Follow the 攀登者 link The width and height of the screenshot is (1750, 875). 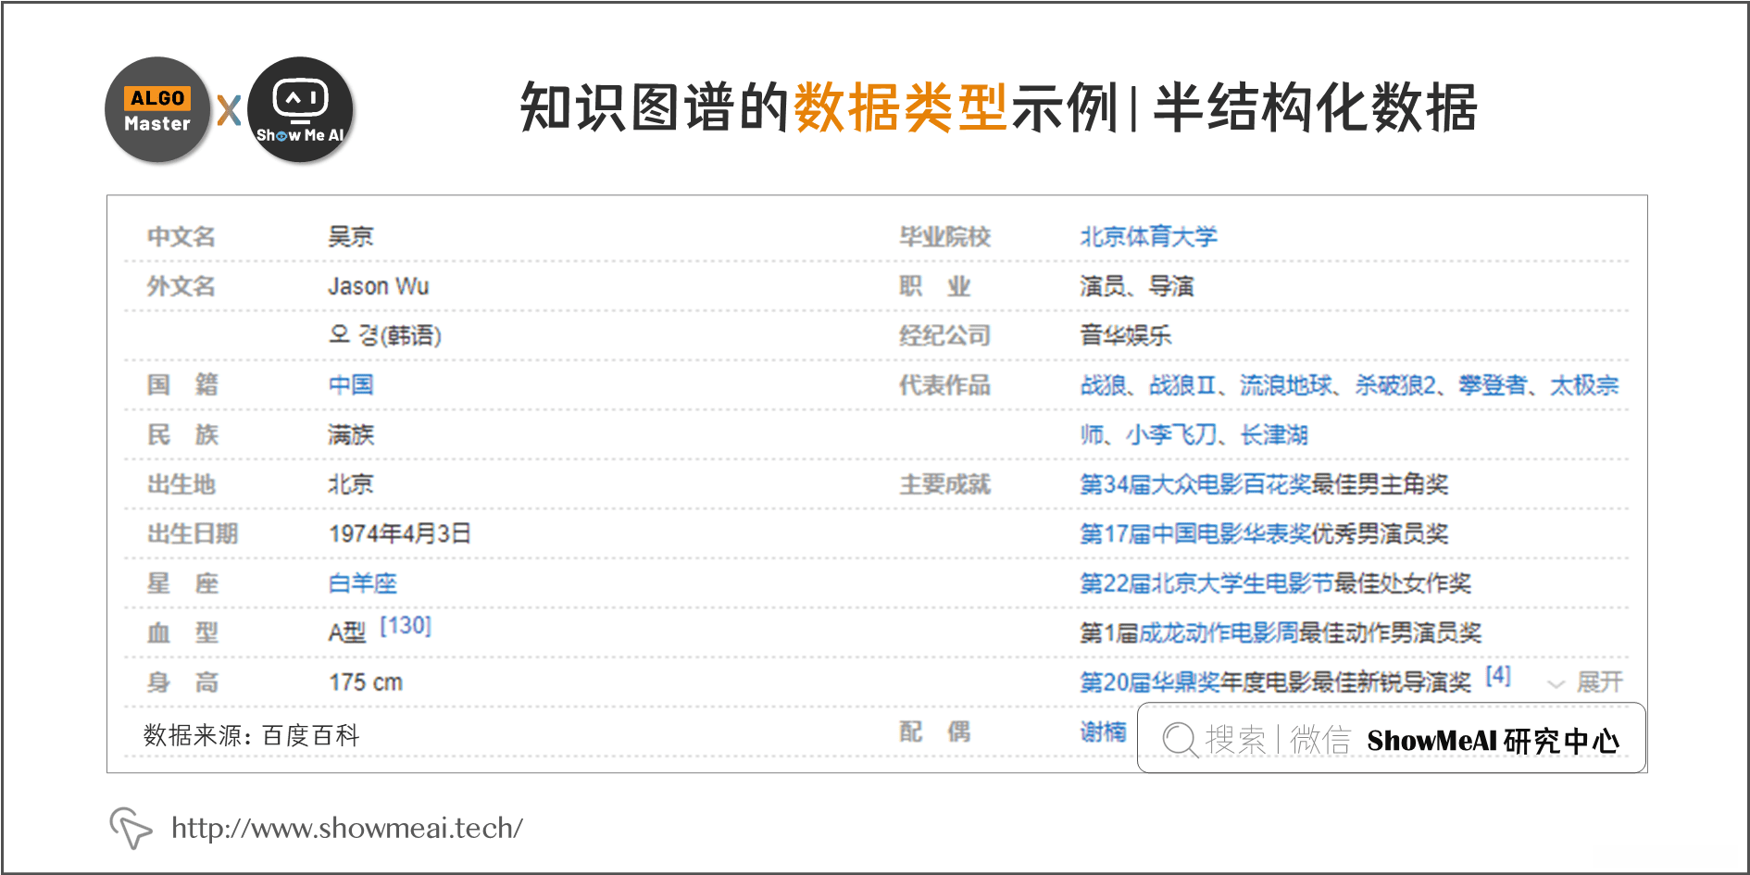pos(1493,385)
